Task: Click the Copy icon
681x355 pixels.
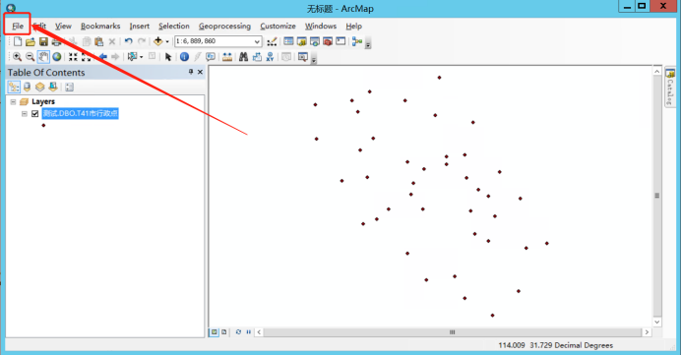Action: (87, 41)
